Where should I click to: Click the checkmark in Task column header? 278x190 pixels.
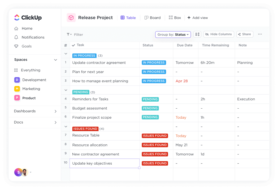pyautogui.click(x=73, y=45)
